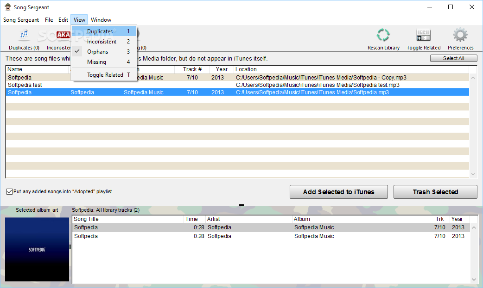Select the checked Orphans menu entry

[104, 52]
